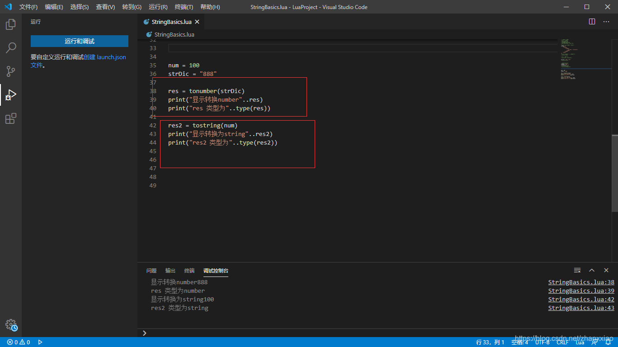
Task: Open feedback icon in status bar
Action: tap(594, 342)
